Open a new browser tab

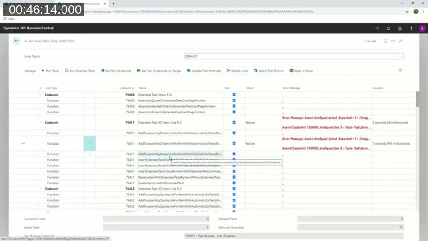point(113,4)
